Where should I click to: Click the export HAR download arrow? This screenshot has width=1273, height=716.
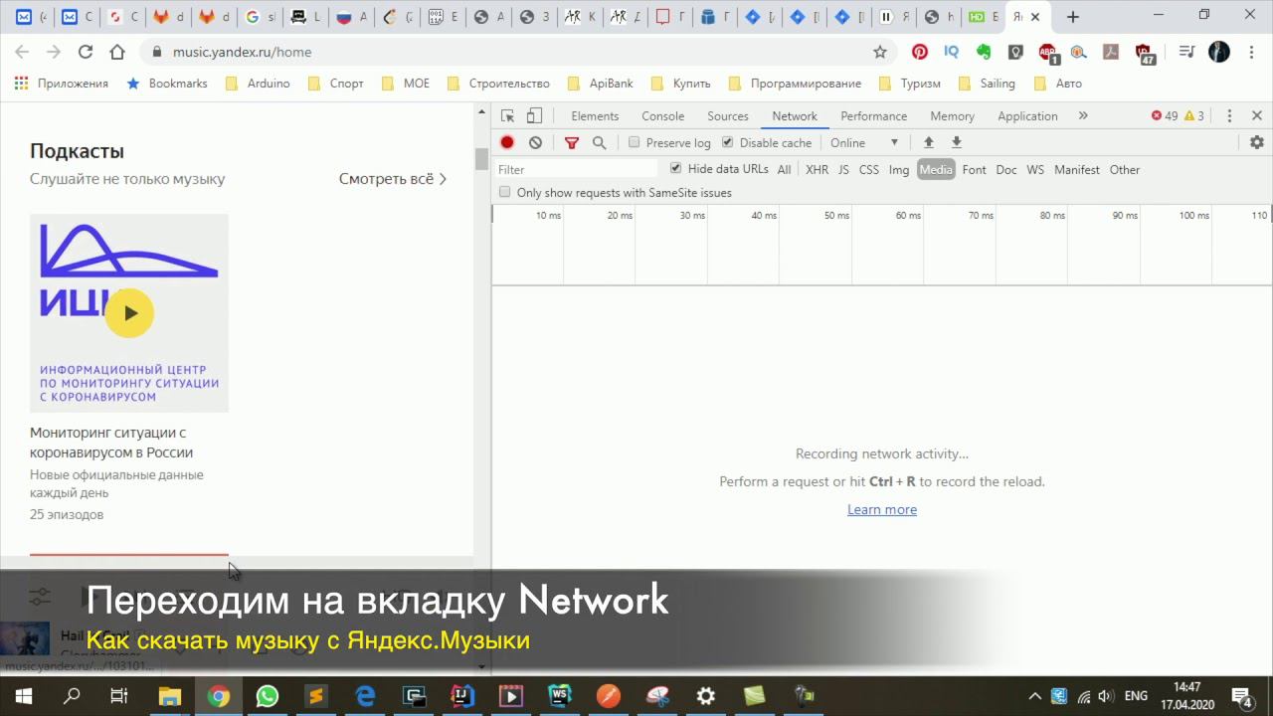[957, 142]
